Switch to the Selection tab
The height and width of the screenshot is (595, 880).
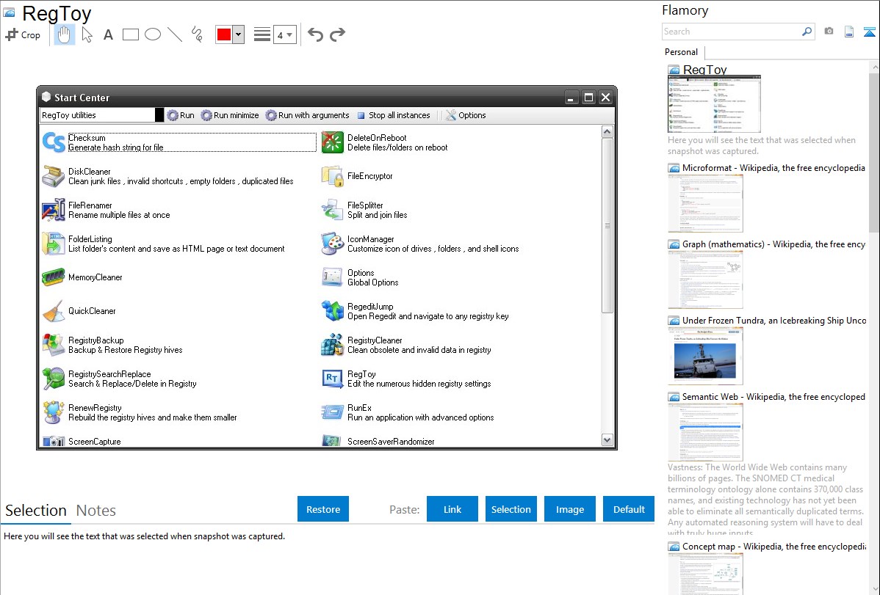(x=36, y=511)
